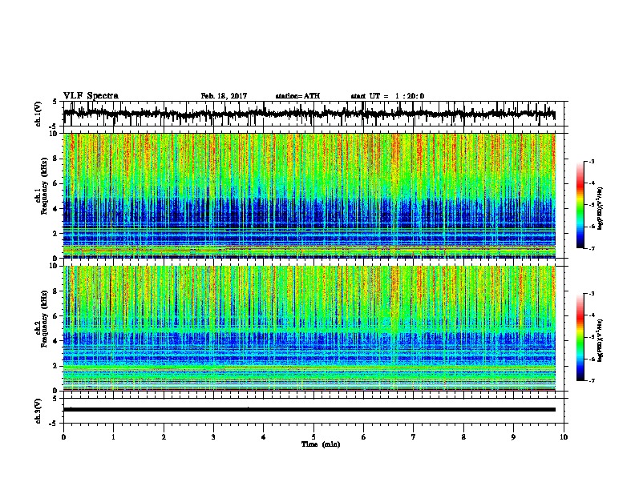Screen dimensions: 635x490
Task: Click the "-3" label on ch.2 color scale
Action: coord(592,294)
